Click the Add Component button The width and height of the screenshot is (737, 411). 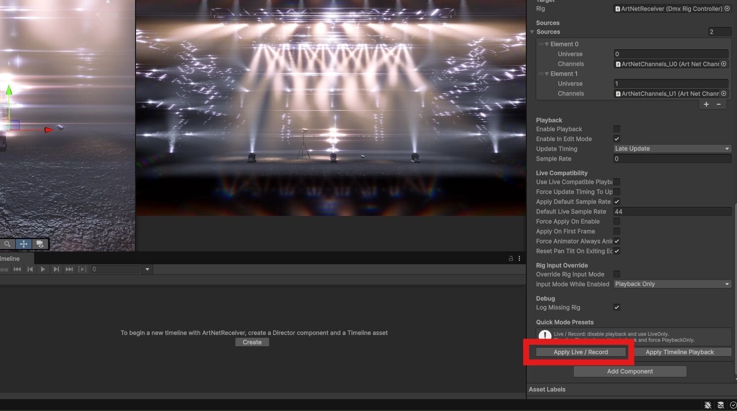(x=630, y=371)
